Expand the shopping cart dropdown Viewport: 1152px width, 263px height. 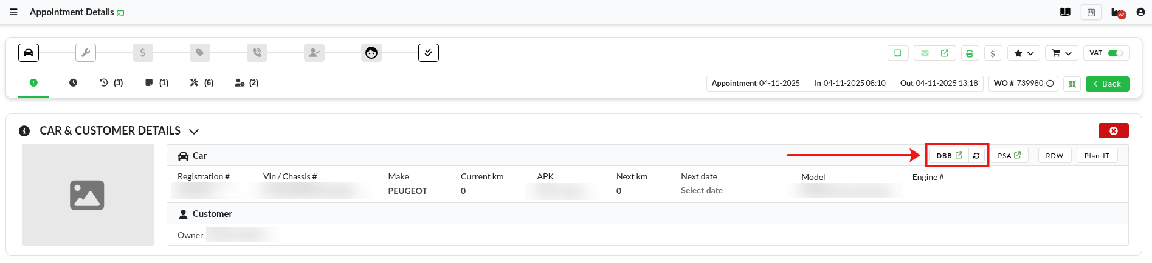click(1061, 53)
